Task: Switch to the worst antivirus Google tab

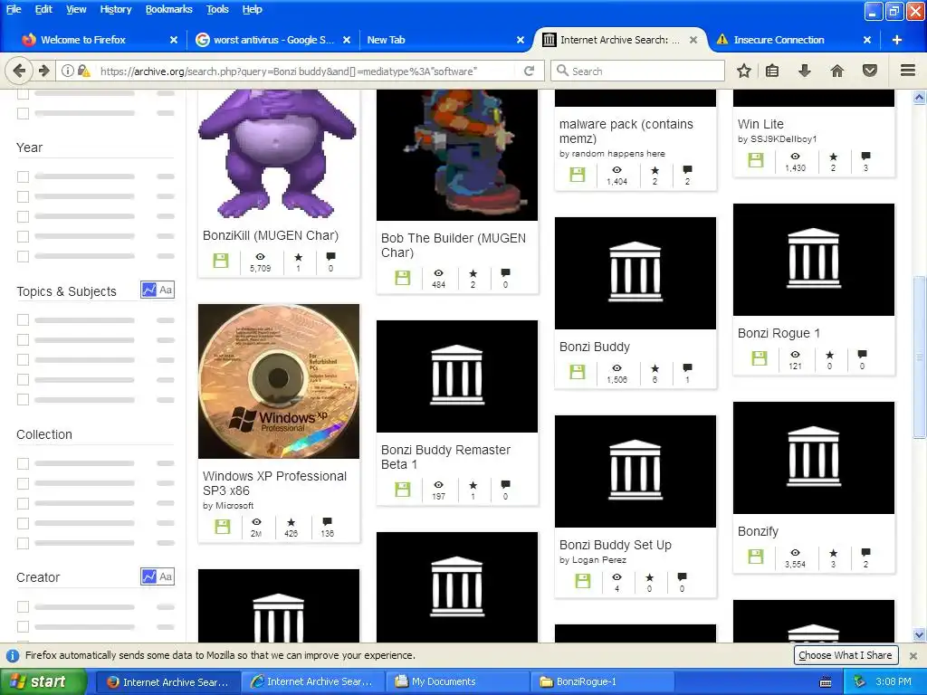Action: pyautogui.click(x=275, y=40)
